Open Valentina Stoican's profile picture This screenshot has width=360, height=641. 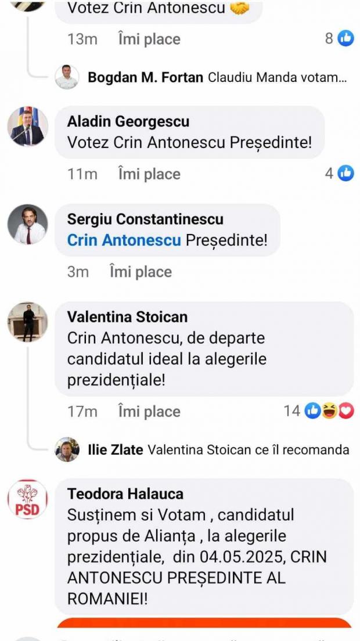[27, 322]
